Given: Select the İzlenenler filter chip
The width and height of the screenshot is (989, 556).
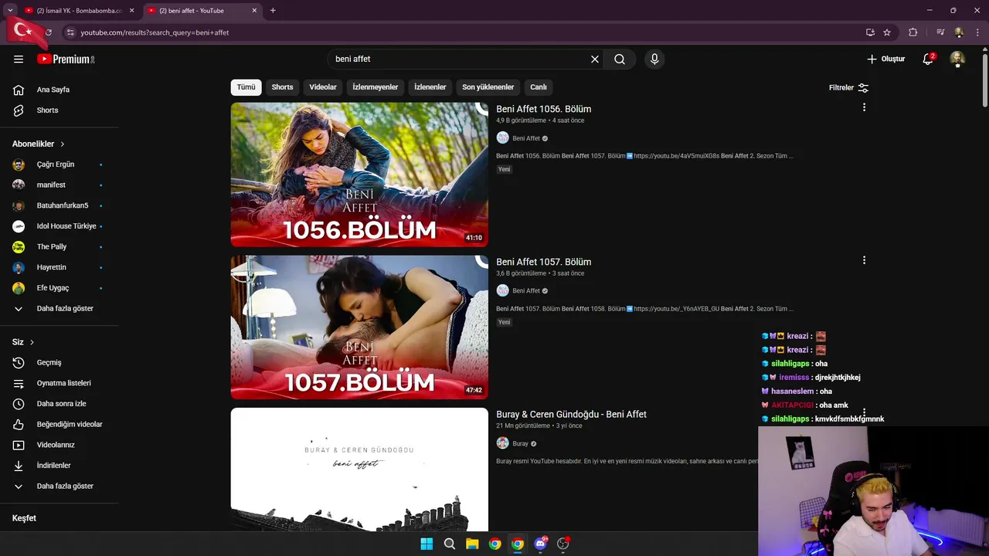Looking at the screenshot, I should (430, 87).
